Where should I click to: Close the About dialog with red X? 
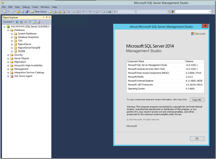pos(205,26)
